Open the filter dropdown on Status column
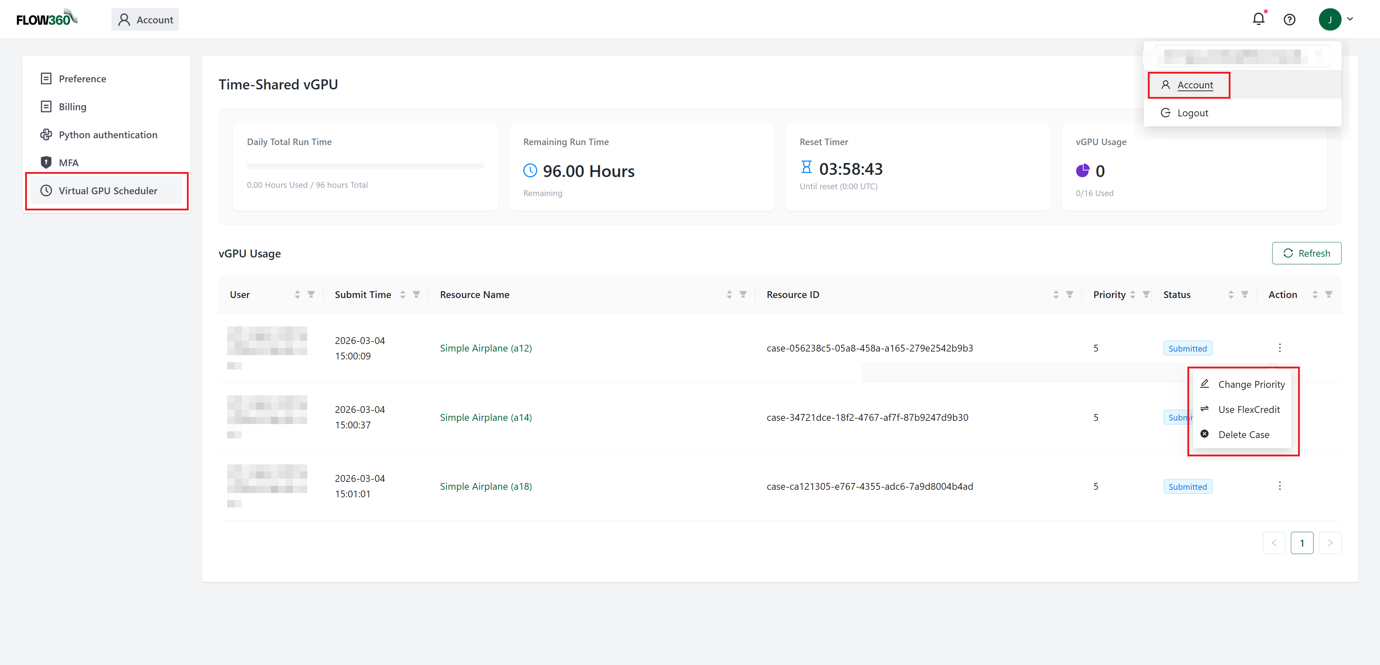1380x665 pixels. (x=1244, y=294)
